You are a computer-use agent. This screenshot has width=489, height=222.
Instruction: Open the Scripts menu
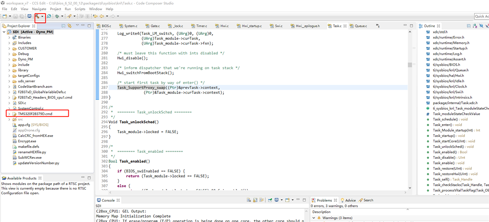(80, 9)
